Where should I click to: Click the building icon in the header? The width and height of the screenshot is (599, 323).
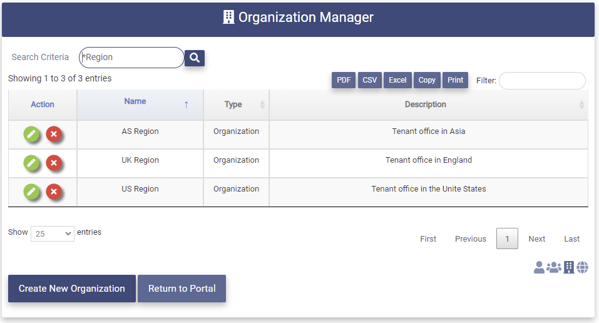(228, 17)
